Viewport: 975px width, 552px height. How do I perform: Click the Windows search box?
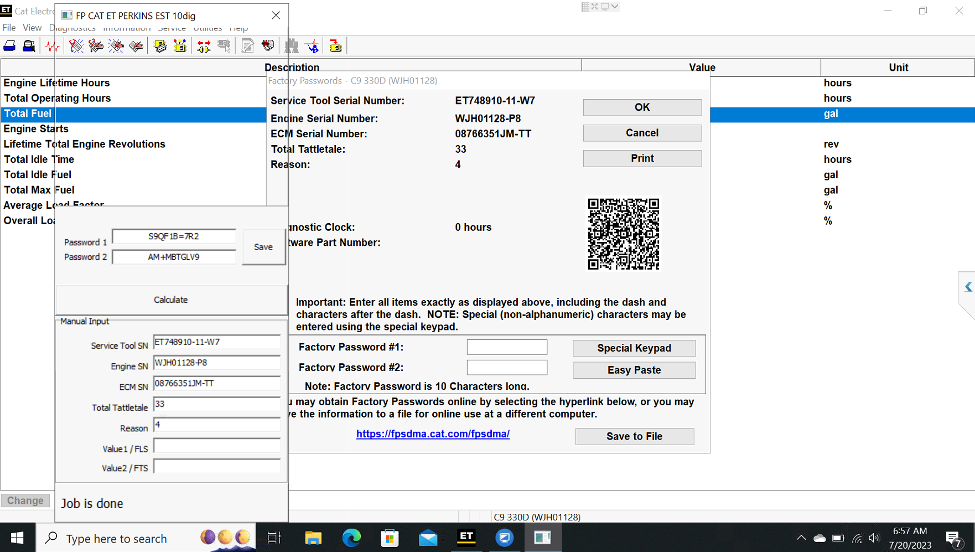(x=116, y=538)
